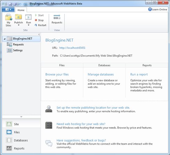
Task: Restart the web site
Action: pyautogui.click(x=41, y=25)
